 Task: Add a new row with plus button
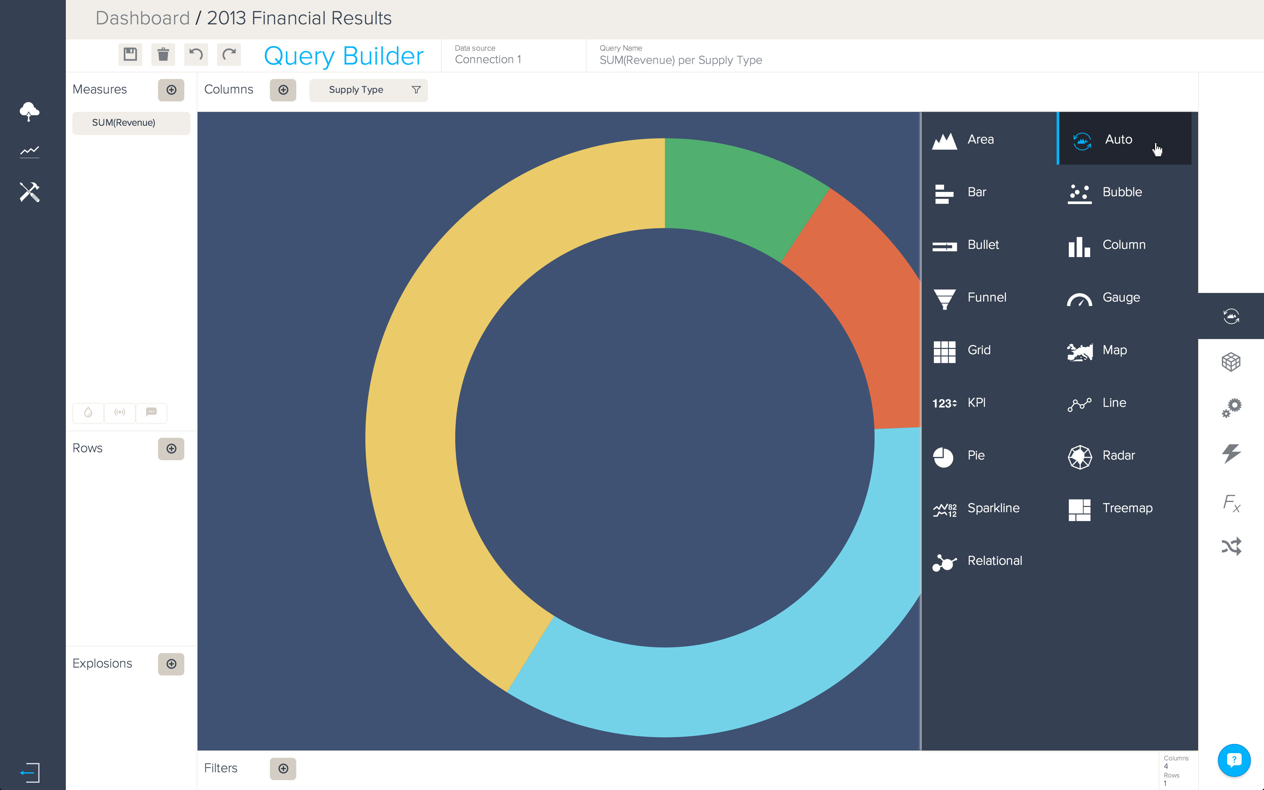click(171, 449)
